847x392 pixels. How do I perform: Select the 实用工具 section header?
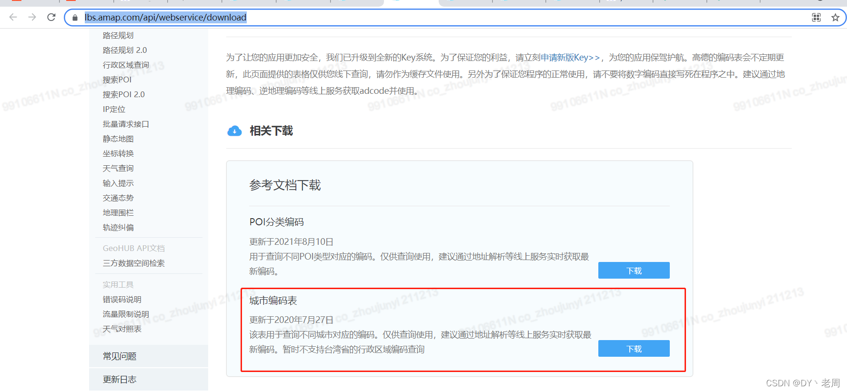coord(118,284)
